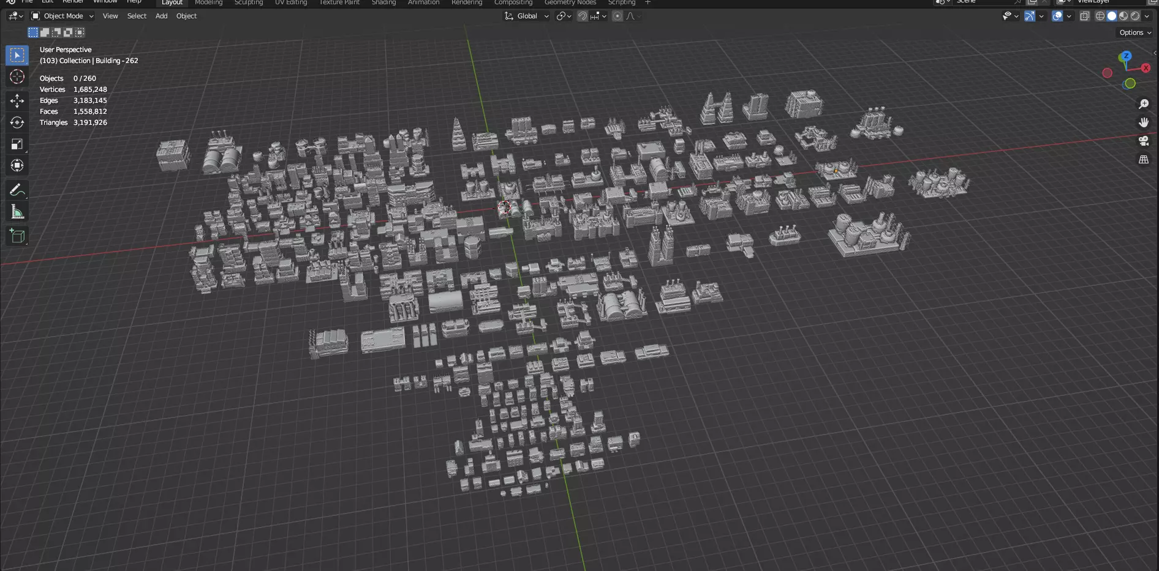The image size is (1159, 571).
Task: Set selection mode to subtract
Action: pos(56,32)
